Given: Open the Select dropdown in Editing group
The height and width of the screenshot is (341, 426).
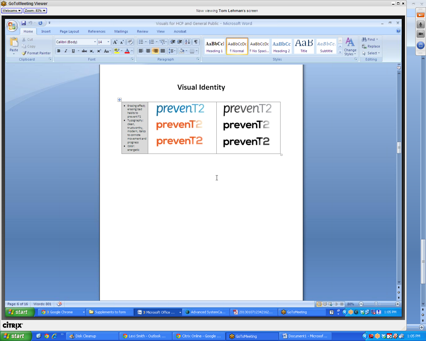Looking at the screenshot, I should coord(371,53).
